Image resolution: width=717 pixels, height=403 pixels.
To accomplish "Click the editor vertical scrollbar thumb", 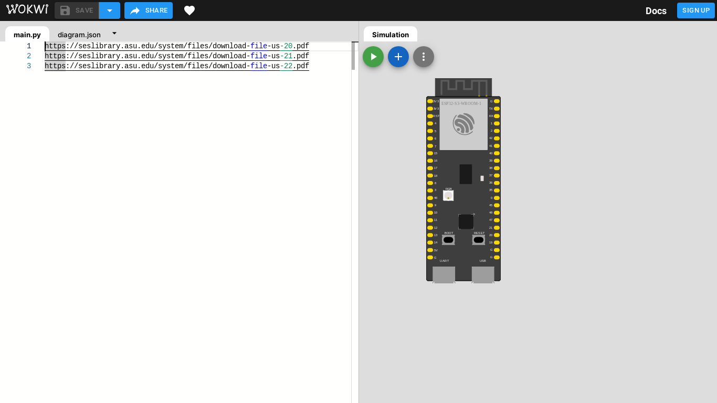I will [353, 56].
